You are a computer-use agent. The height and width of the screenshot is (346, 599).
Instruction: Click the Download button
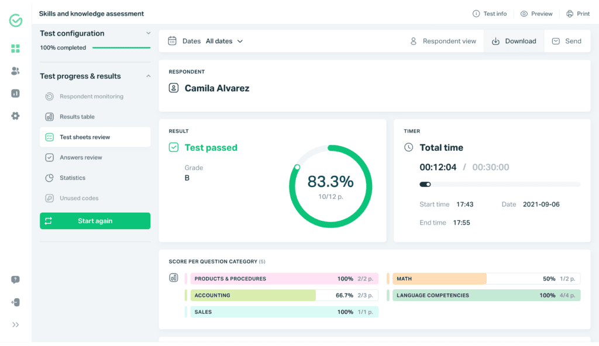pyautogui.click(x=514, y=41)
